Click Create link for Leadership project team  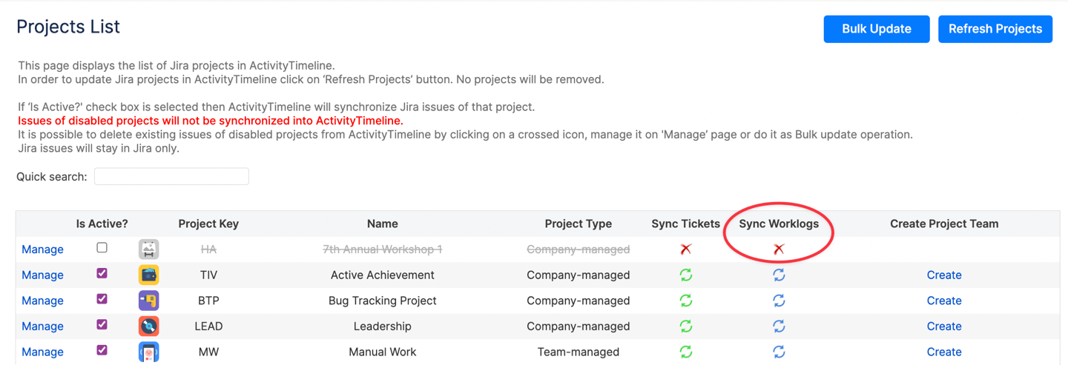(943, 327)
